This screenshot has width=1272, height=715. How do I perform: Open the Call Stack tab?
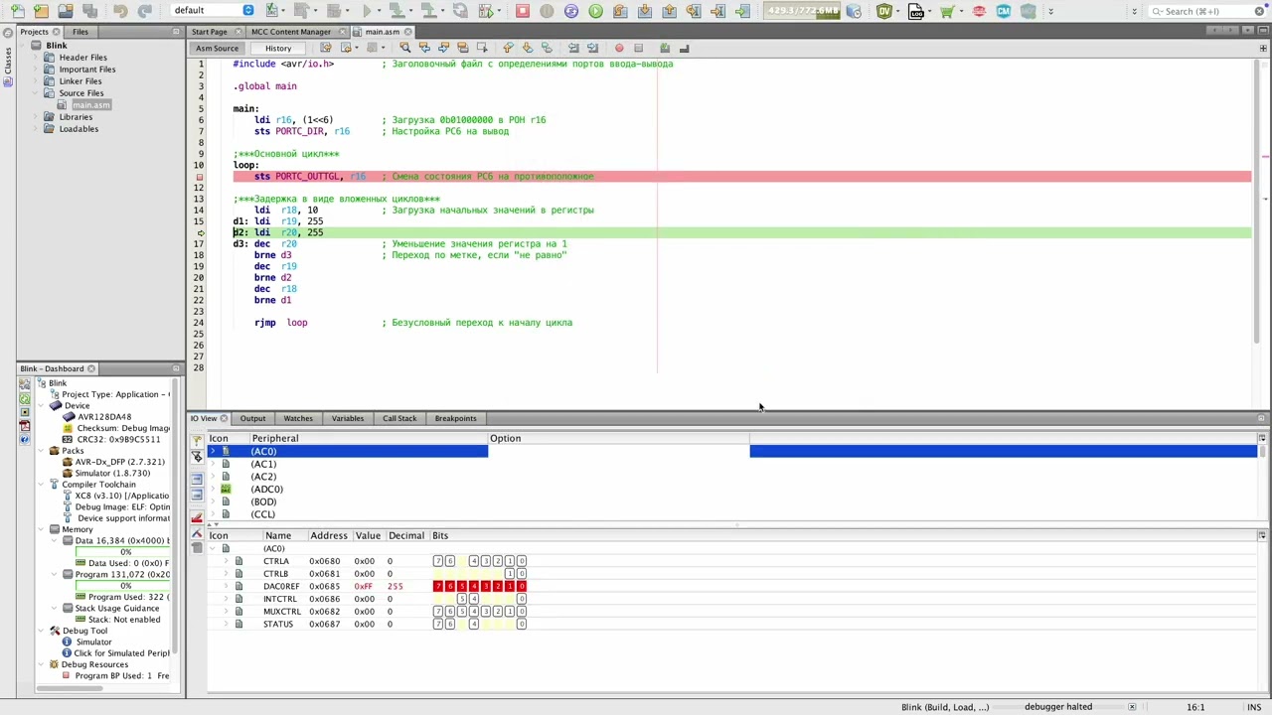pyautogui.click(x=399, y=418)
